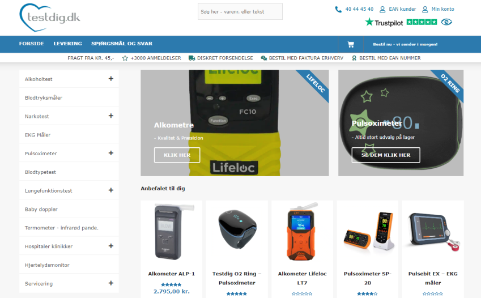Open the Levering menu item
The height and width of the screenshot is (298, 481).
(x=68, y=44)
